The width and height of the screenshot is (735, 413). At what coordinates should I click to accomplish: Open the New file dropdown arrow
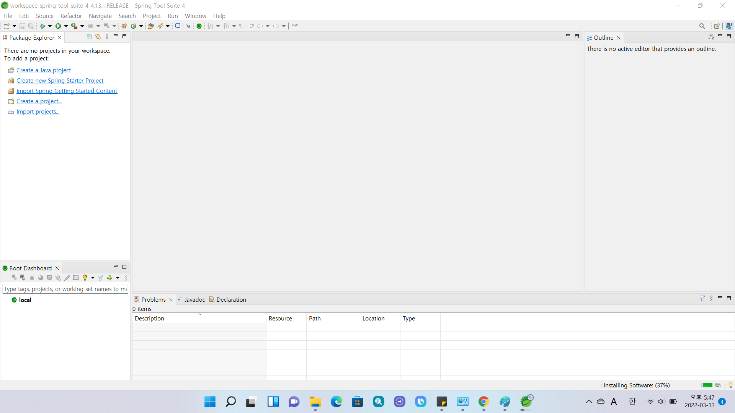click(x=15, y=26)
